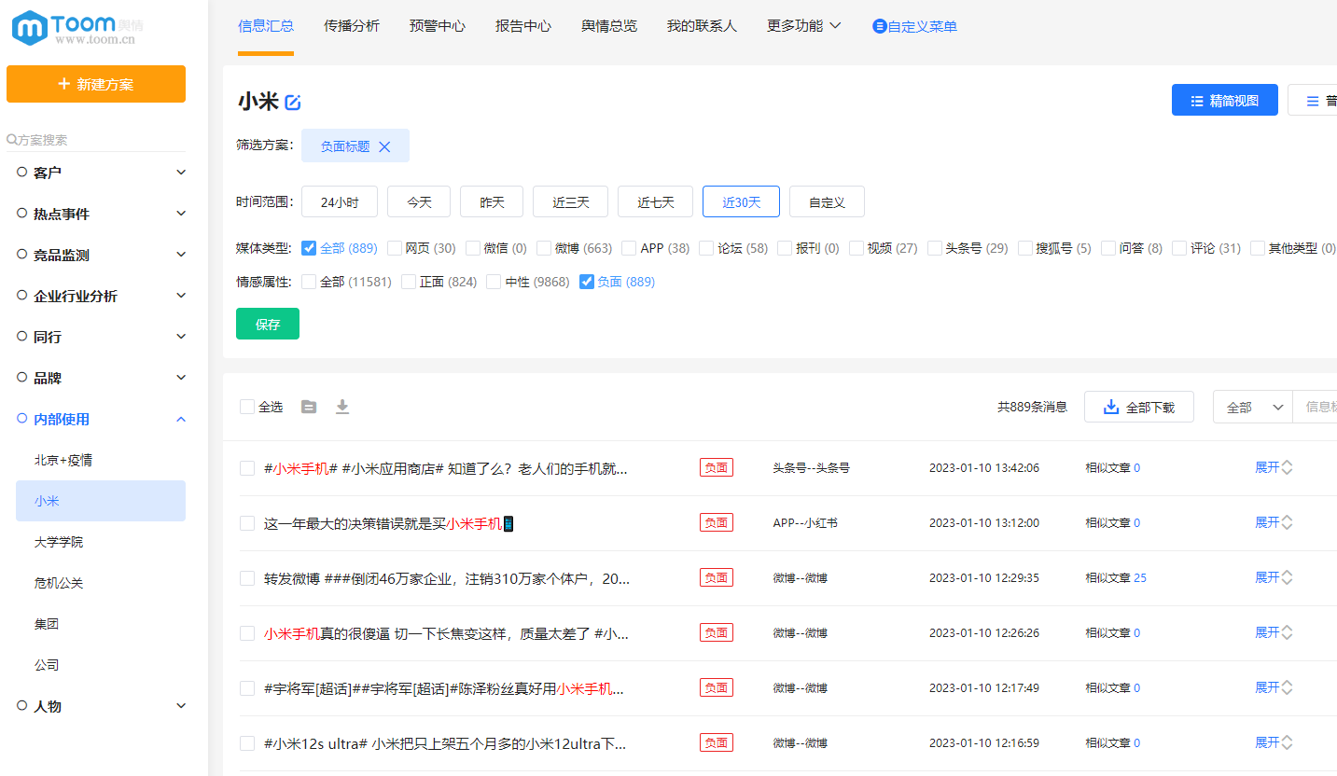
Task: Click the 全部下载 button
Action: tap(1139, 407)
